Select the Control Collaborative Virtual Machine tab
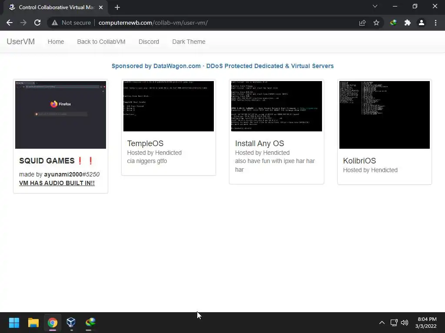This screenshot has width=445, height=333. tap(55, 7)
